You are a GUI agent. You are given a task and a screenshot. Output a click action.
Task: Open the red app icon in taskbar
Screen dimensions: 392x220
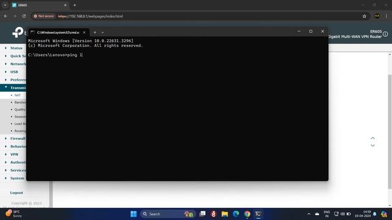213,214
